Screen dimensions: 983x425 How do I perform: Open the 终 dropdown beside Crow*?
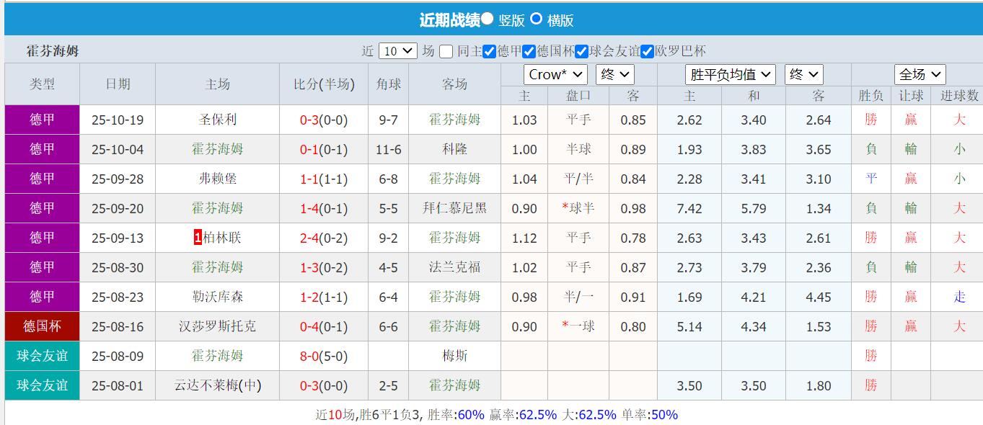point(614,73)
